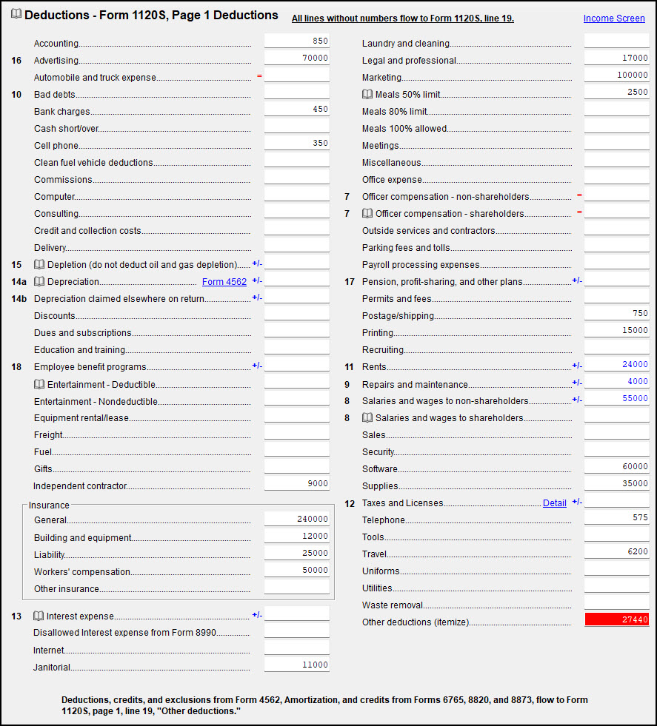Open help book icon for Depletion
Image resolution: width=657 pixels, height=726 pixels.
point(39,264)
